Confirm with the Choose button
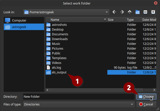The height and width of the screenshot is (111, 160). (146, 96)
